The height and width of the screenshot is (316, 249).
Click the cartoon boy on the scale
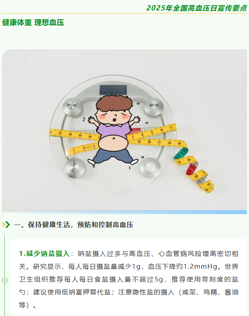point(114,130)
